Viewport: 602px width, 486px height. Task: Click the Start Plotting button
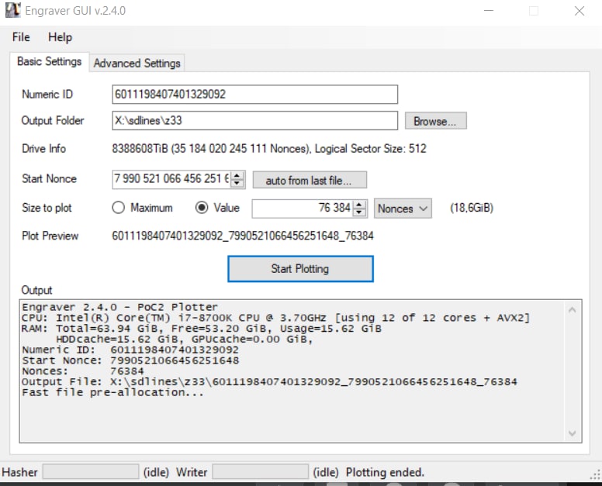[300, 269]
